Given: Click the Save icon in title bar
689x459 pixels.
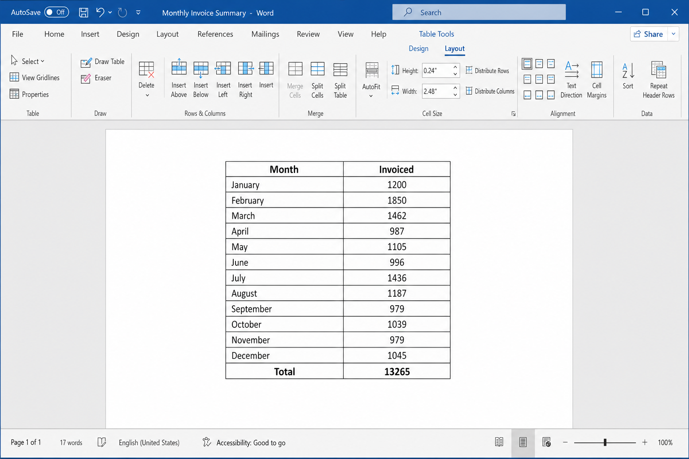Looking at the screenshot, I should [83, 13].
